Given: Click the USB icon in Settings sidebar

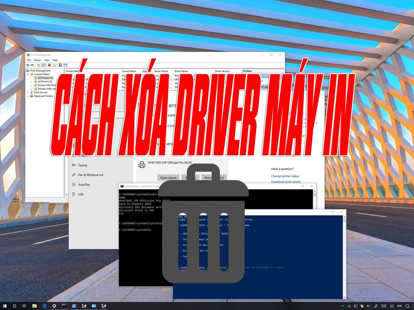Looking at the screenshot, I should (73, 194).
